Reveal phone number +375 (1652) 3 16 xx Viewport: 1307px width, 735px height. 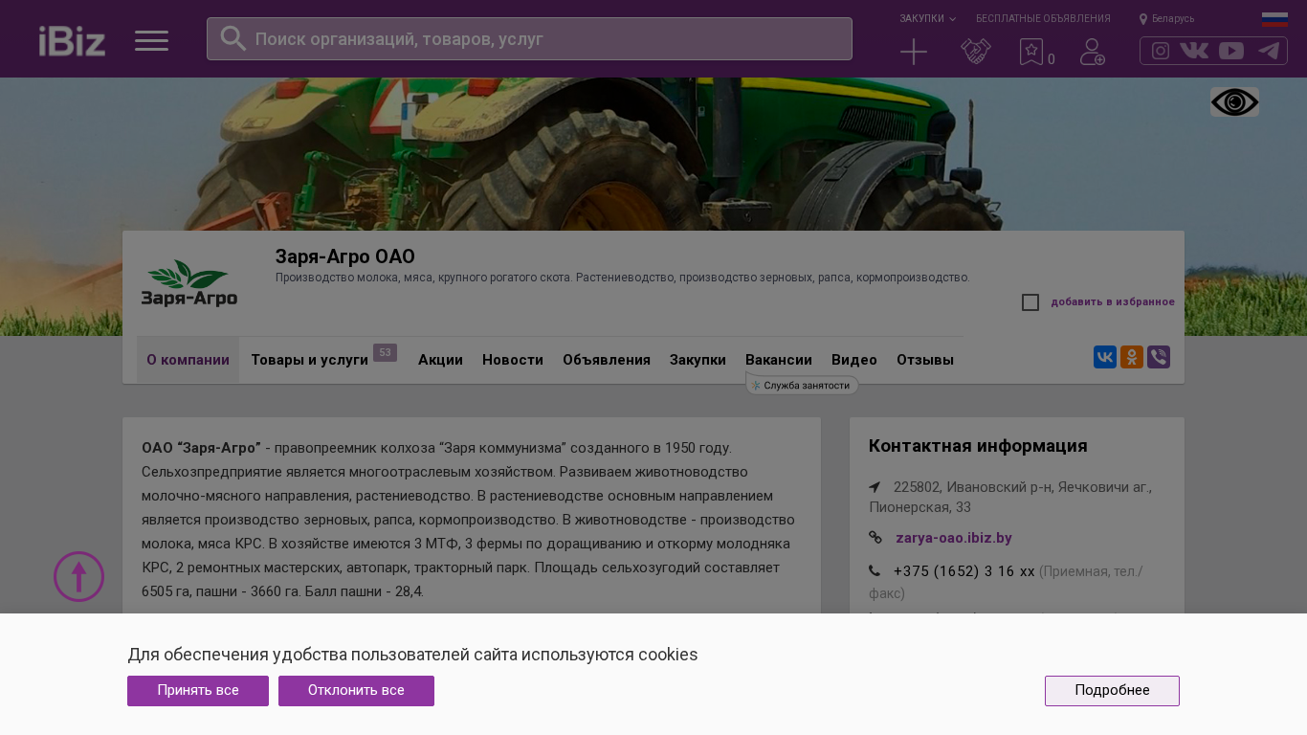(x=964, y=571)
